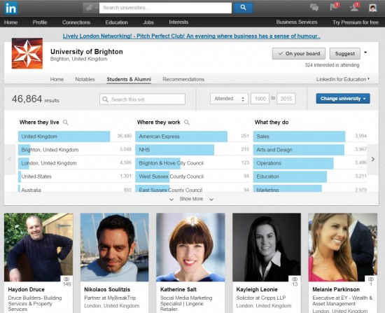Screen dimensions: 385x313
Task: Open Nikolaos Soulitzis profile photo
Action: pos(114,247)
